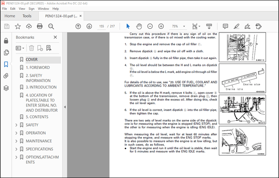This screenshot has width=279, height=178.
Task: Click the Save file icon
Action: tap(7, 27)
